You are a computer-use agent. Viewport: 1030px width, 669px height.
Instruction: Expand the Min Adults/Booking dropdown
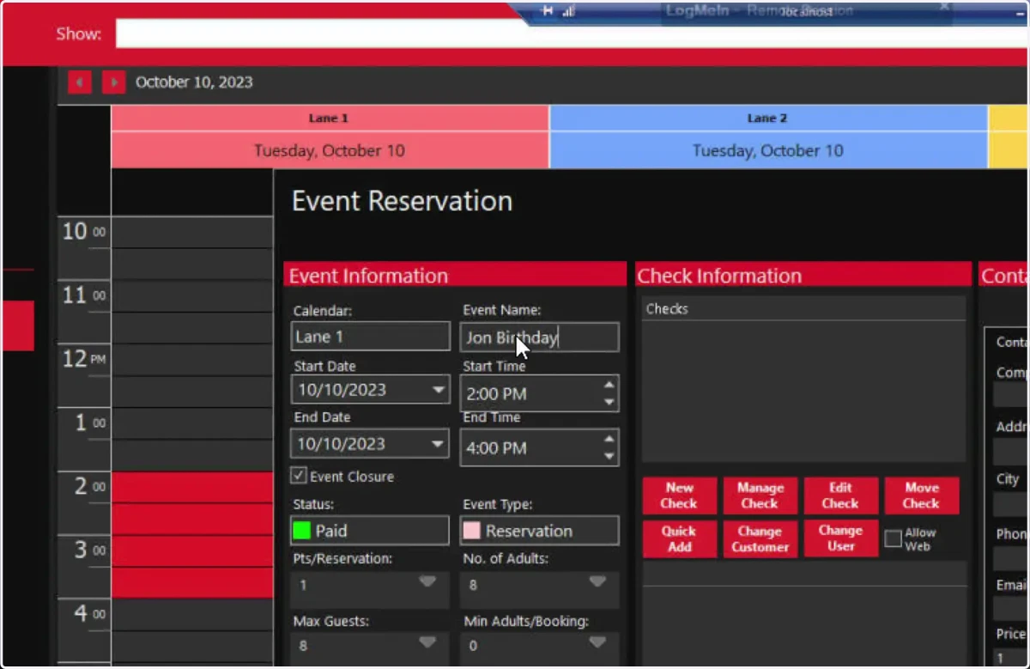coord(597,642)
